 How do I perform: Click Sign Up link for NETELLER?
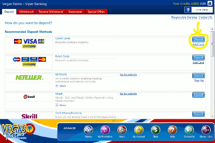coord(199,81)
